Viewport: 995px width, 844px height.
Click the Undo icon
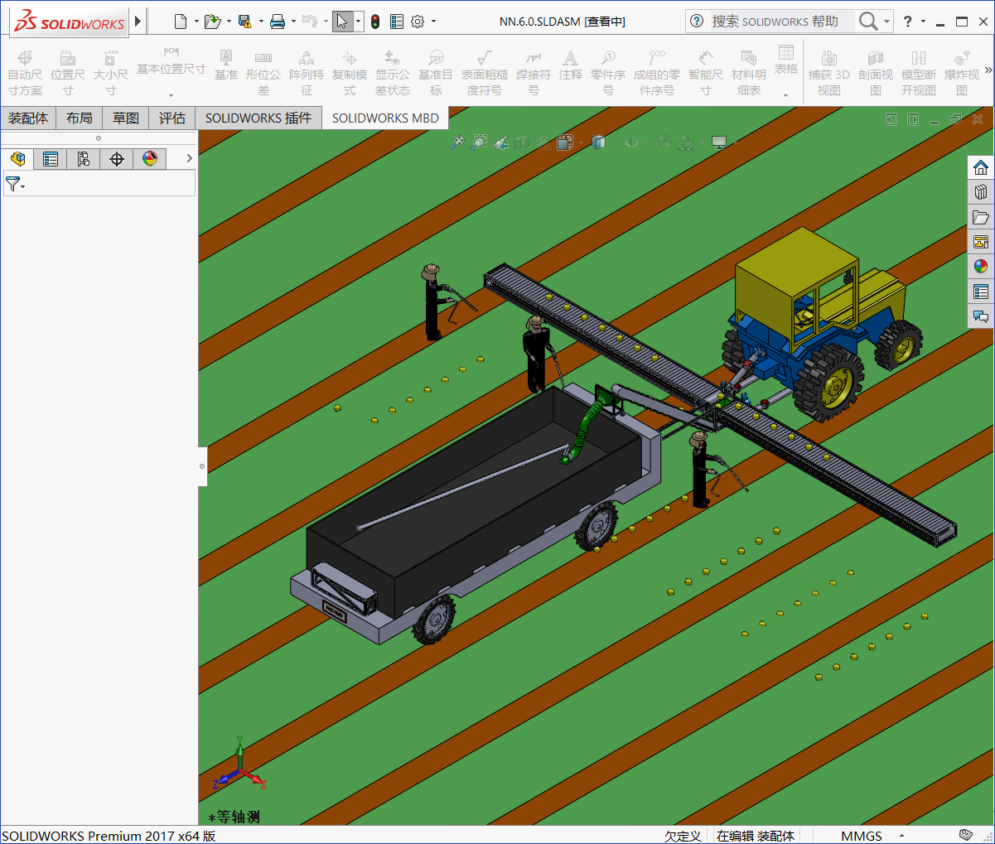(309, 22)
